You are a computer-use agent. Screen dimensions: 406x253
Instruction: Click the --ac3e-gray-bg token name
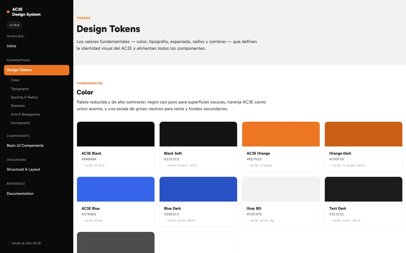click(x=260, y=220)
